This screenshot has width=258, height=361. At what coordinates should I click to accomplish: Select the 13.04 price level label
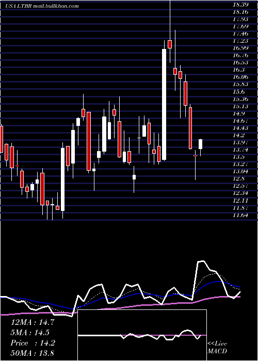click(x=240, y=172)
